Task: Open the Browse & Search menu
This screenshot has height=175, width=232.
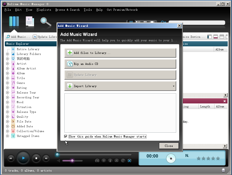Action: [x=68, y=10]
